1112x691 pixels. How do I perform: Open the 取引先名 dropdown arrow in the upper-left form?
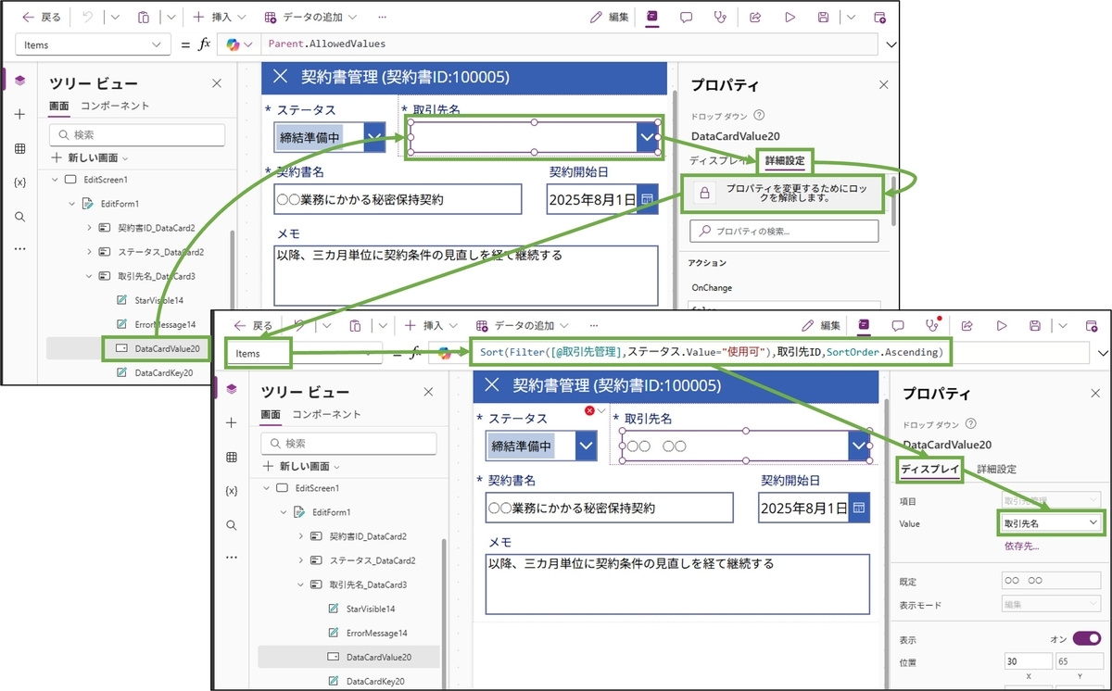(x=647, y=137)
